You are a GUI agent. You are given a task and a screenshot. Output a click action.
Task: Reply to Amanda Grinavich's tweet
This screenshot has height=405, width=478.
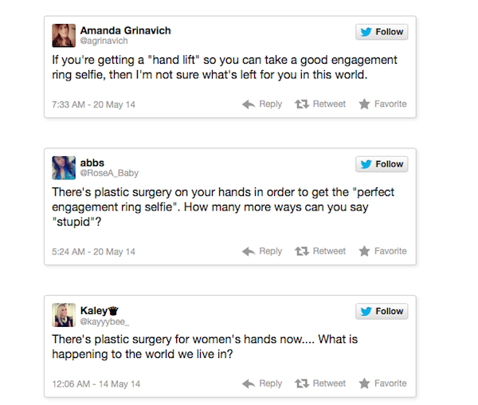click(262, 104)
